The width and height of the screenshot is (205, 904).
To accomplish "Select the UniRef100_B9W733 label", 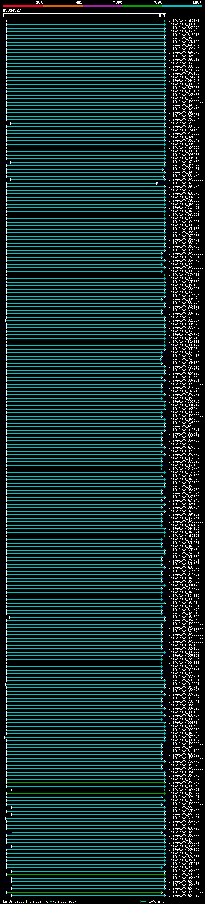I will pyautogui.click(x=184, y=857).
